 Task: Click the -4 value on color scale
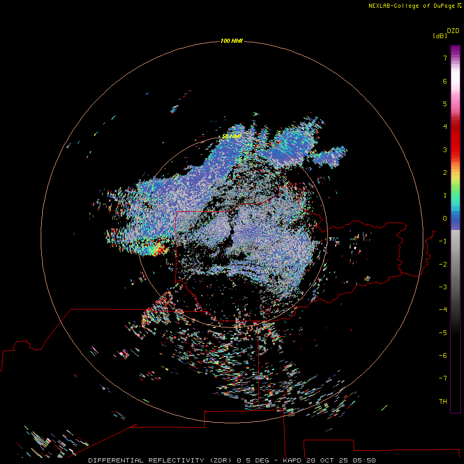coord(443,310)
